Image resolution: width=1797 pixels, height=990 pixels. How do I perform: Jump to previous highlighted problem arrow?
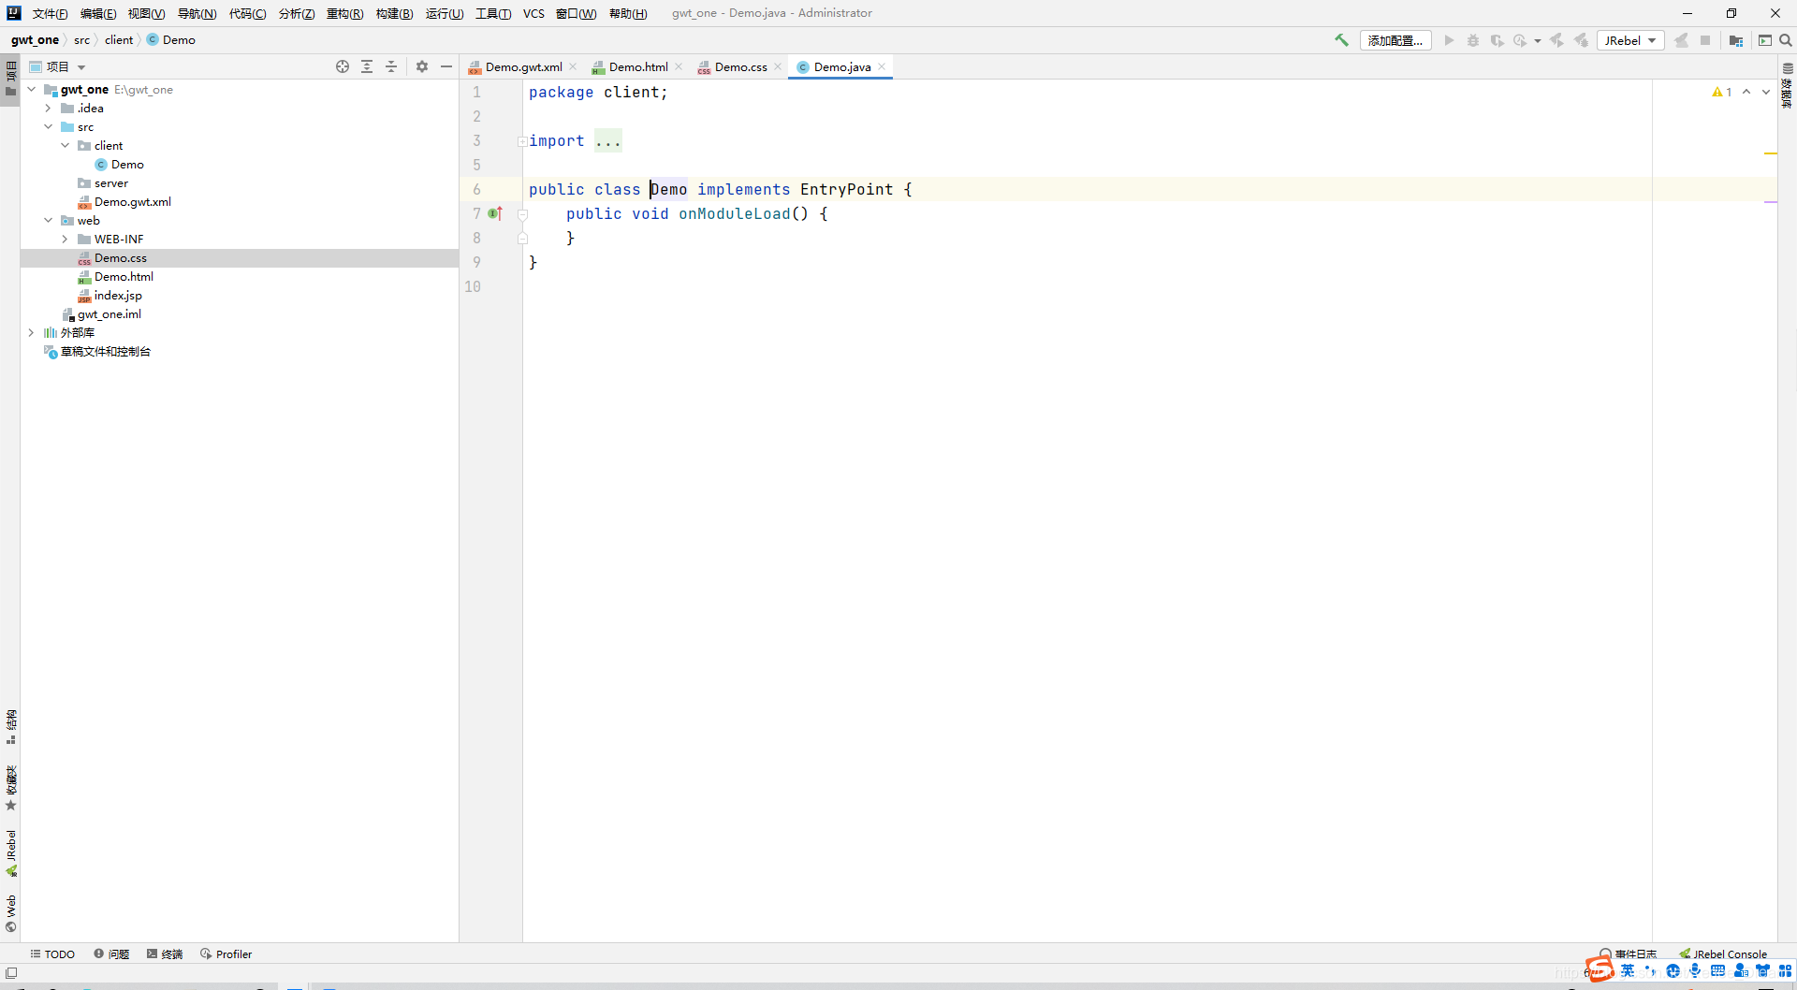click(1746, 92)
